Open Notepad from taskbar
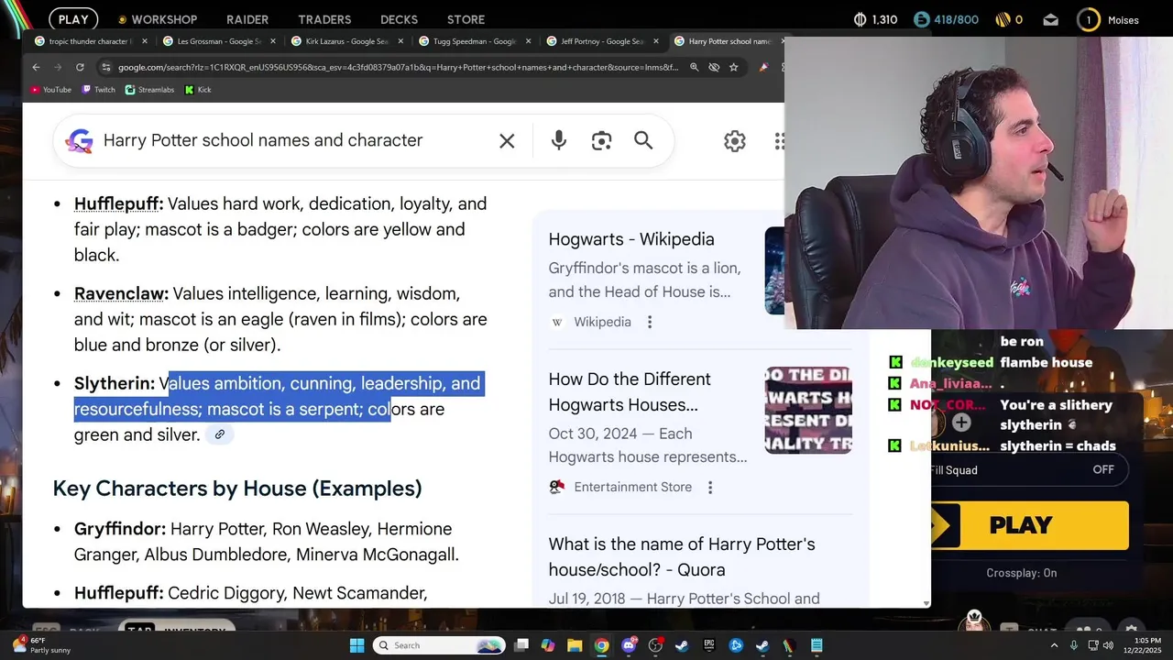 pyautogui.click(x=816, y=645)
